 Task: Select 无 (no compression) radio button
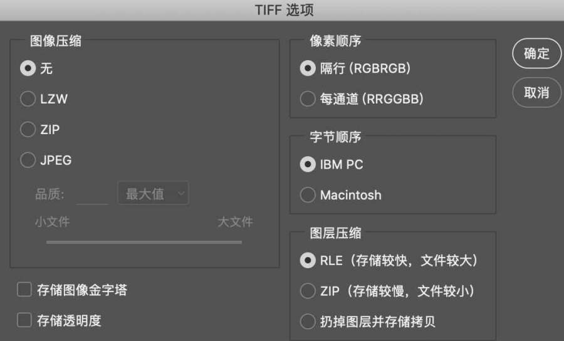(x=28, y=68)
